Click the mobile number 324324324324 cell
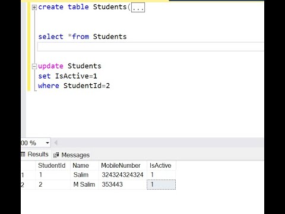This screenshot has width=285, height=214. point(123,175)
